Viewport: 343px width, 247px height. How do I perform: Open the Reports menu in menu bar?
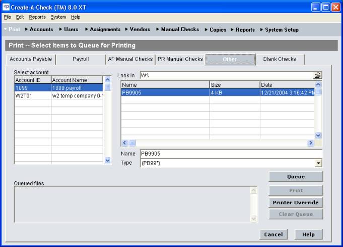[x=37, y=17]
